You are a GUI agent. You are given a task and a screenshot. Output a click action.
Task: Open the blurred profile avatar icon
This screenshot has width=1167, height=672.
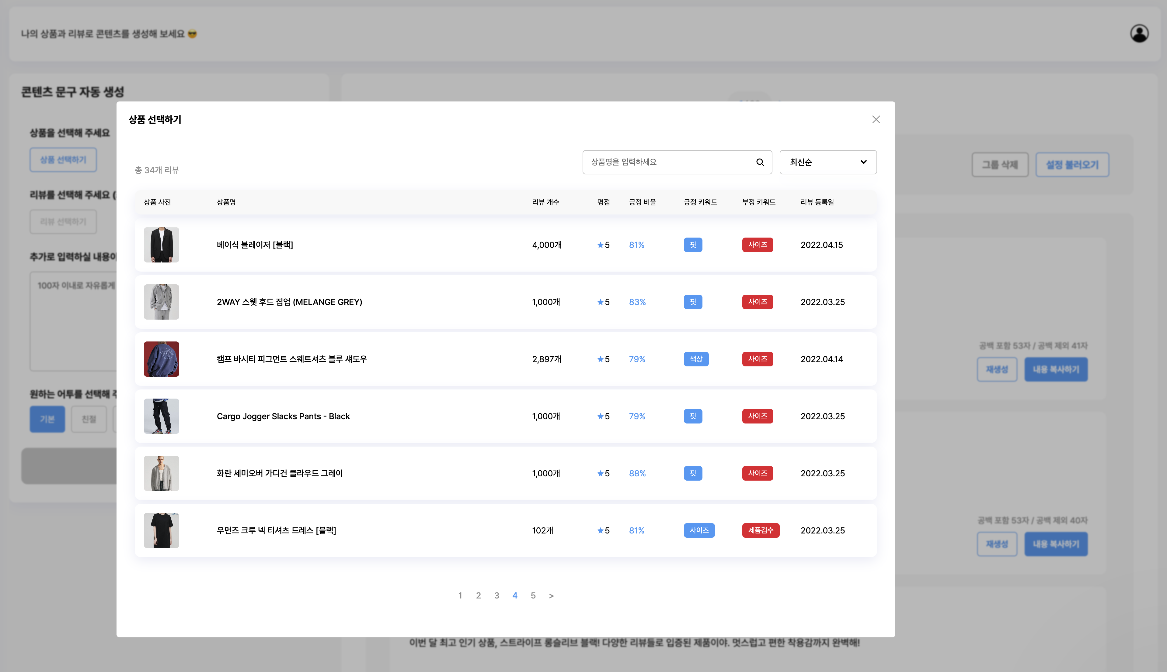1139,34
